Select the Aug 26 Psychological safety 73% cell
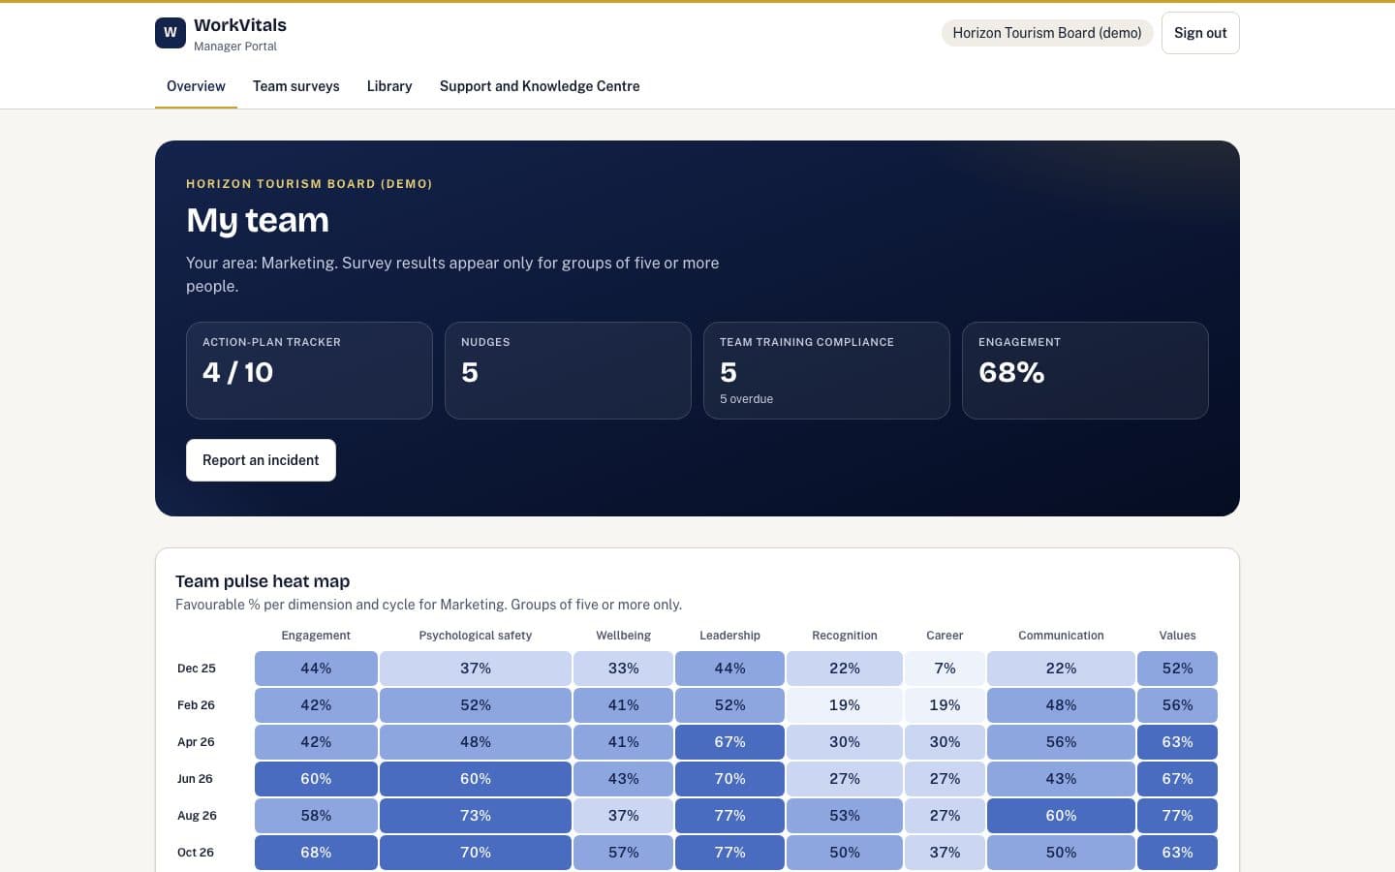Screen dimensions: 1395x872 476,816
